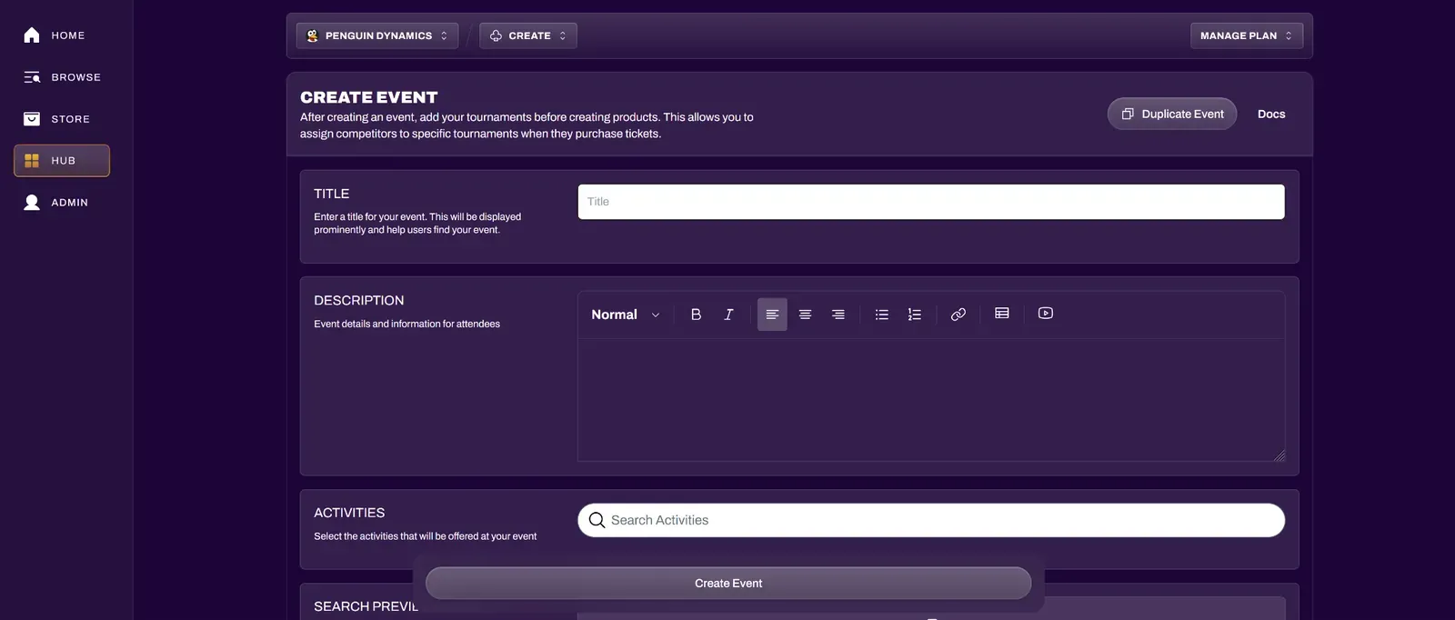The height and width of the screenshot is (620, 1455).
Task: Click the Browse search-list icon
Action: 32,77
